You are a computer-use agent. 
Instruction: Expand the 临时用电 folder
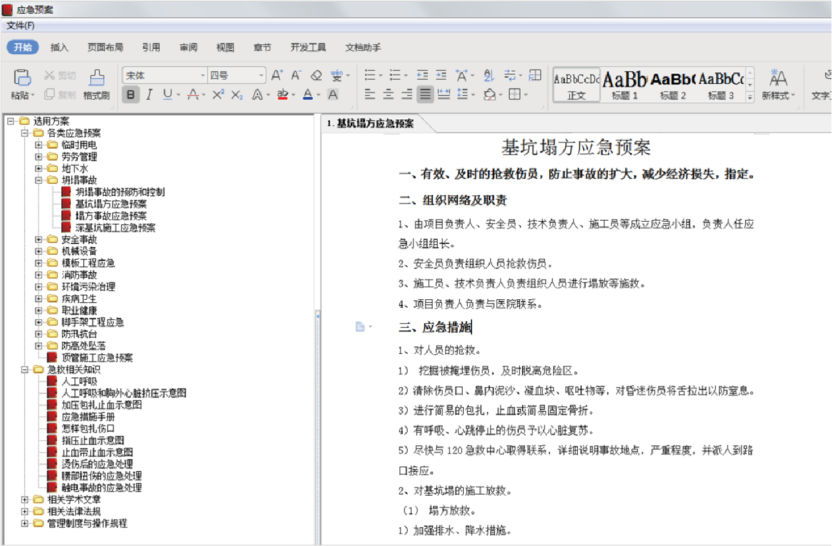(39, 145)
